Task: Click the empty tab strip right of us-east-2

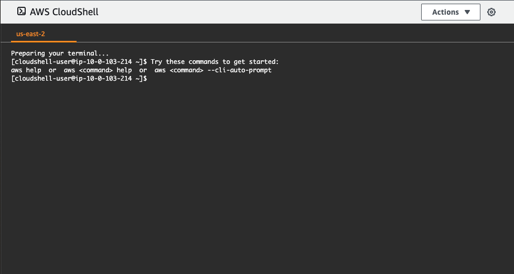Action: (295, 34)
